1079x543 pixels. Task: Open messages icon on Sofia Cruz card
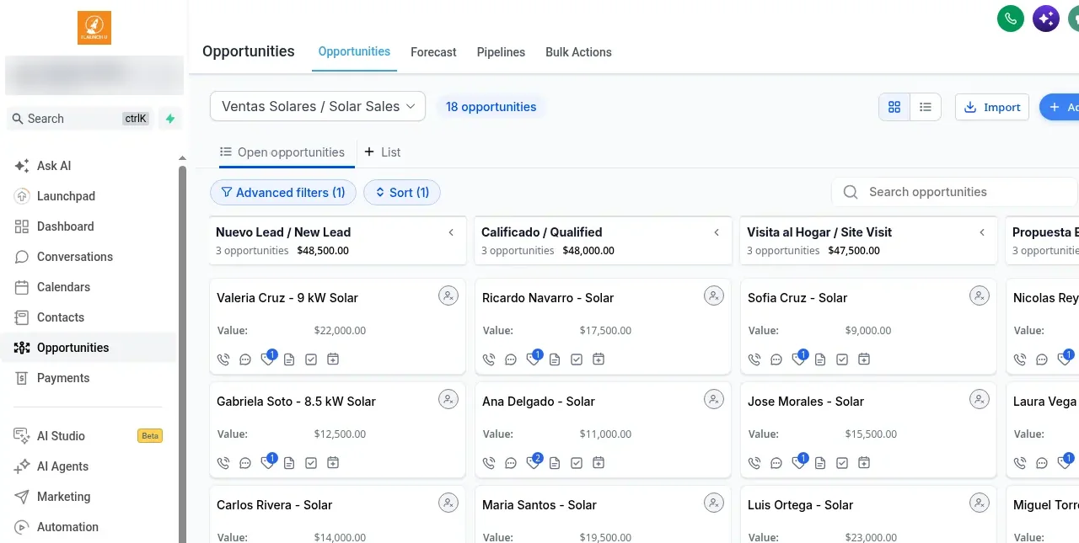(x=776, y=359)
